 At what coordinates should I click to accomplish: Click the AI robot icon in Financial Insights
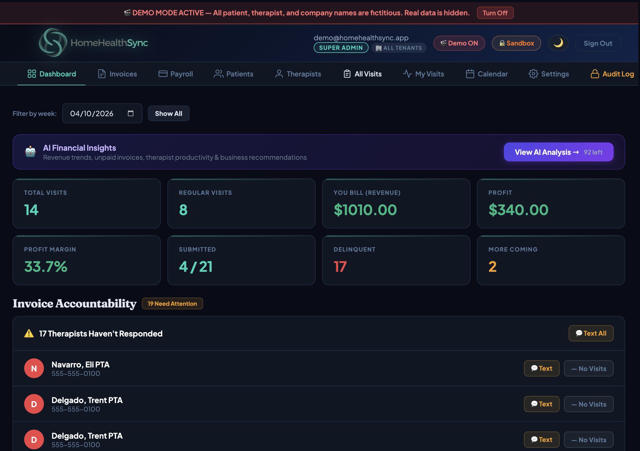[x=30, y=152]
